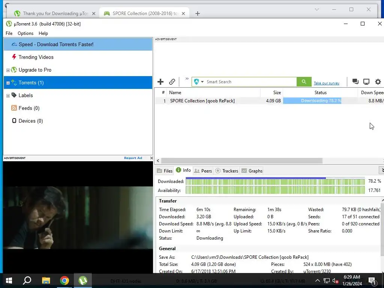
Task: Click the muted volume tray icon
Action: [335, 280]
